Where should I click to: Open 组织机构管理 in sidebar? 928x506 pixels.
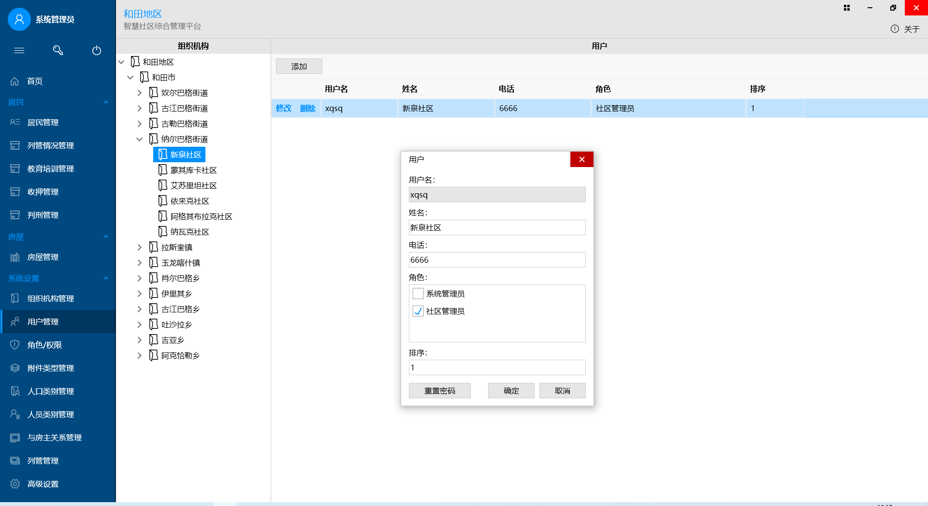[x=50, y=298]
